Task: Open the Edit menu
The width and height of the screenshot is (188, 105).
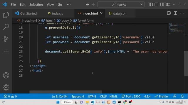Action: [23, 5]
